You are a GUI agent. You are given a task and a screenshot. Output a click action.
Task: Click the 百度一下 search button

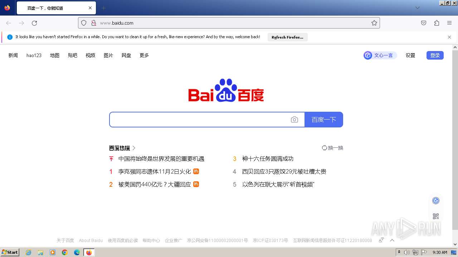click(324, 120)
